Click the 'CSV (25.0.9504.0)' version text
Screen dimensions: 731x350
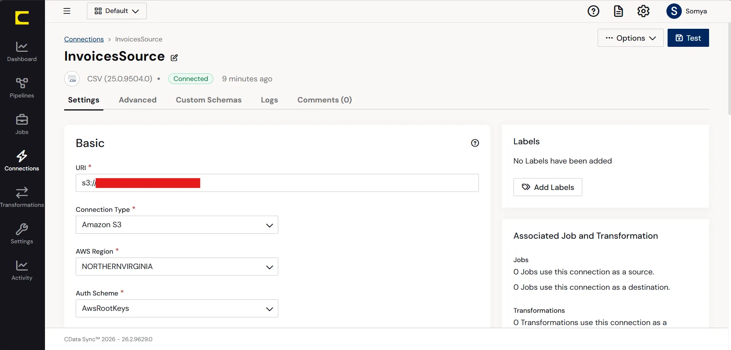point(120,79)
